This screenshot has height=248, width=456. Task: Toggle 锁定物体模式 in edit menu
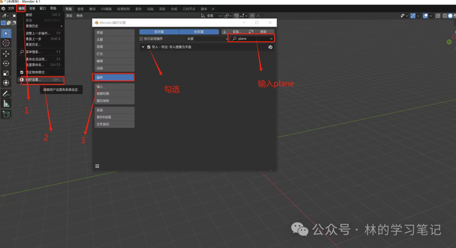22,72
